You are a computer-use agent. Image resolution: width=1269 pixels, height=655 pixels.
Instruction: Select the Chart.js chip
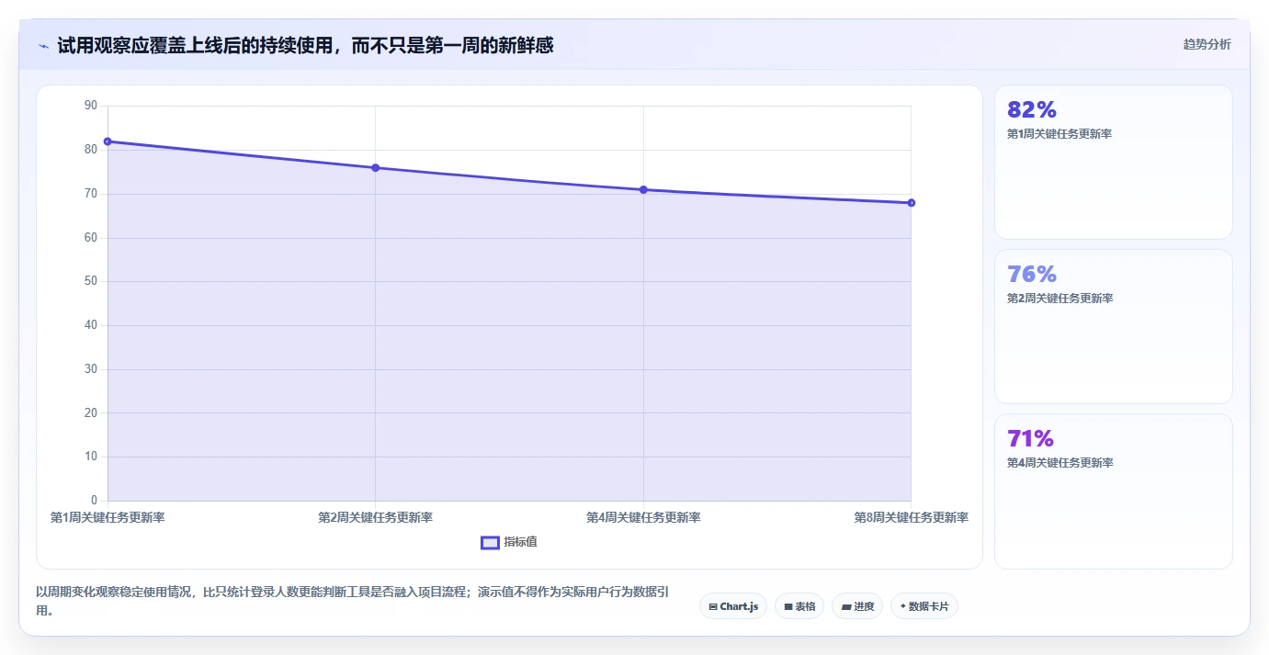pos(733,606)
